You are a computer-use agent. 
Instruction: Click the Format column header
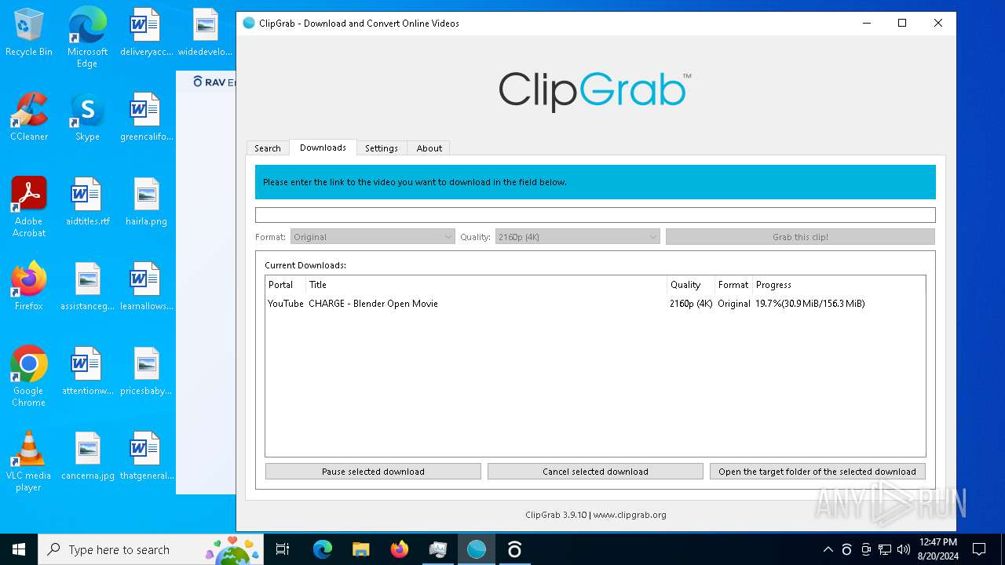click(733, 285)
